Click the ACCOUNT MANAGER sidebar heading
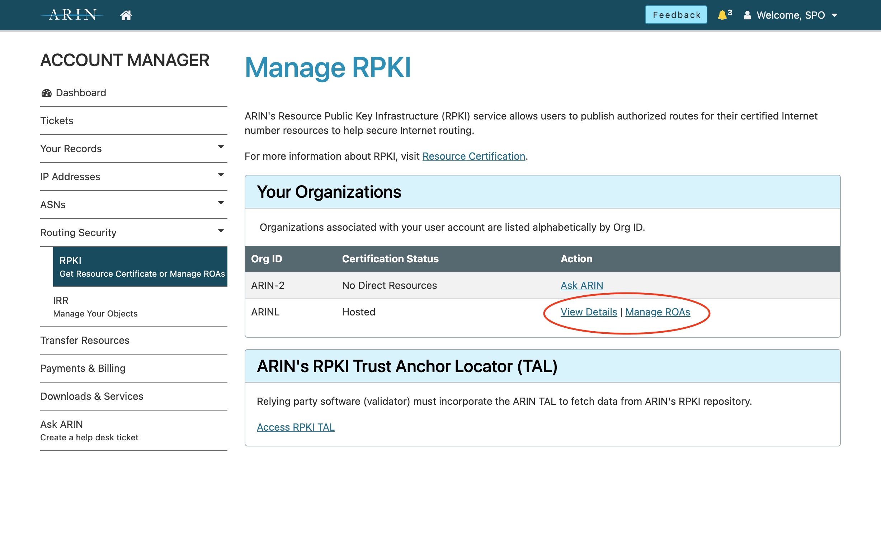The height and width of the screenshot is (534, 881). pos(125,60)
